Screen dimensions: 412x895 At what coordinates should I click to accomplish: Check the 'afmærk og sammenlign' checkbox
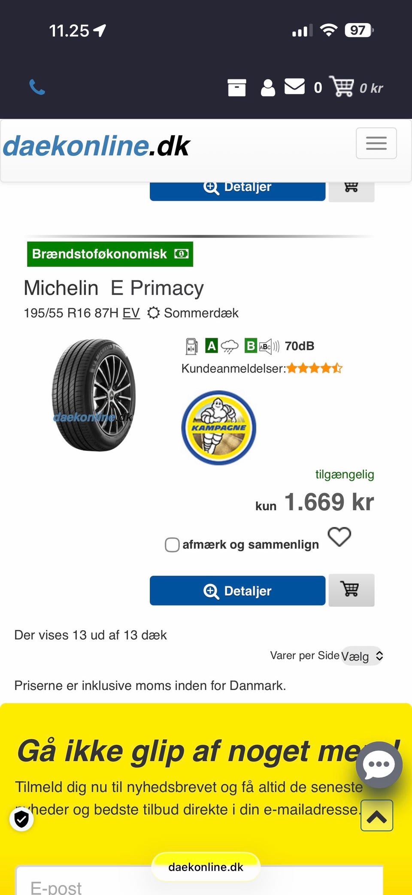click(x=172, y=545)
